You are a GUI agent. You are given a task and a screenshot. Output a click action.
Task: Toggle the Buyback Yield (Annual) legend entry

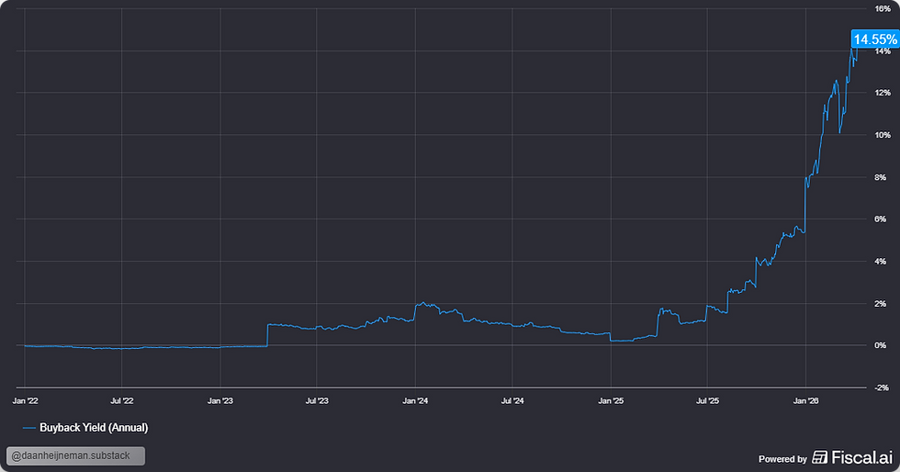pos(84,428)
